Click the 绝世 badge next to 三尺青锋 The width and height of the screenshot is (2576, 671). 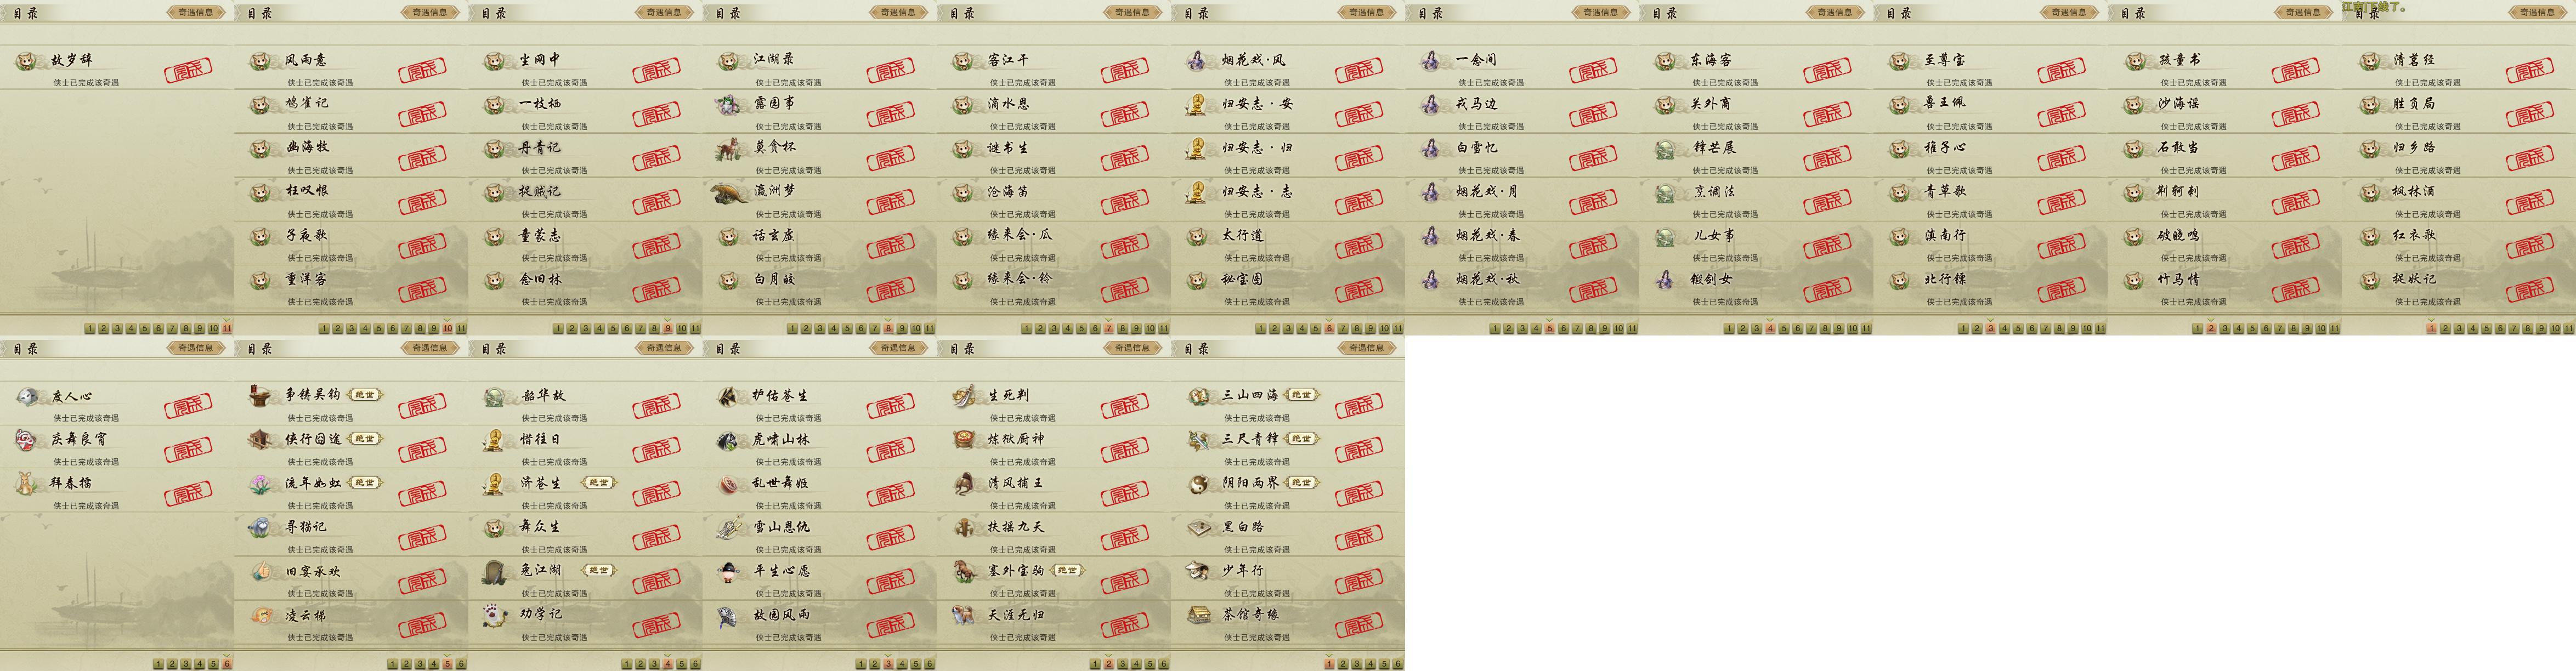(1301, 439)
